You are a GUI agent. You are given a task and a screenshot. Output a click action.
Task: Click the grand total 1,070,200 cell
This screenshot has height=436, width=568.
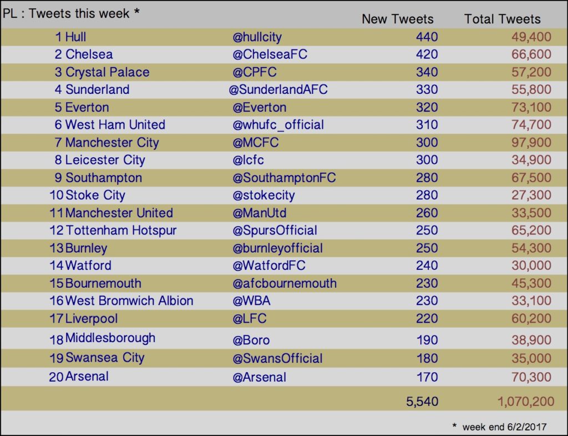point(526,402)
